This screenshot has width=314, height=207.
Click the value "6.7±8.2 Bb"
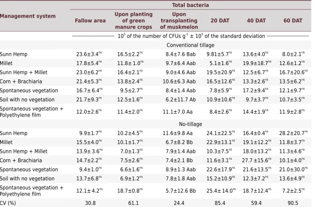[179, 142]
